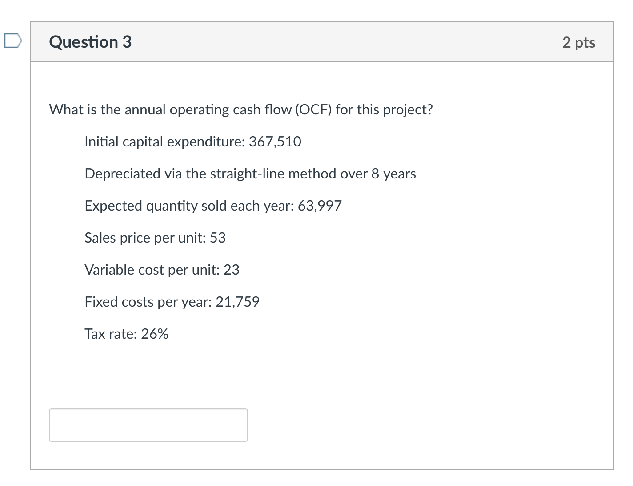Click the Variable cost per unit text
Viewport: 633px width, 486px height.
click(162, 270)
